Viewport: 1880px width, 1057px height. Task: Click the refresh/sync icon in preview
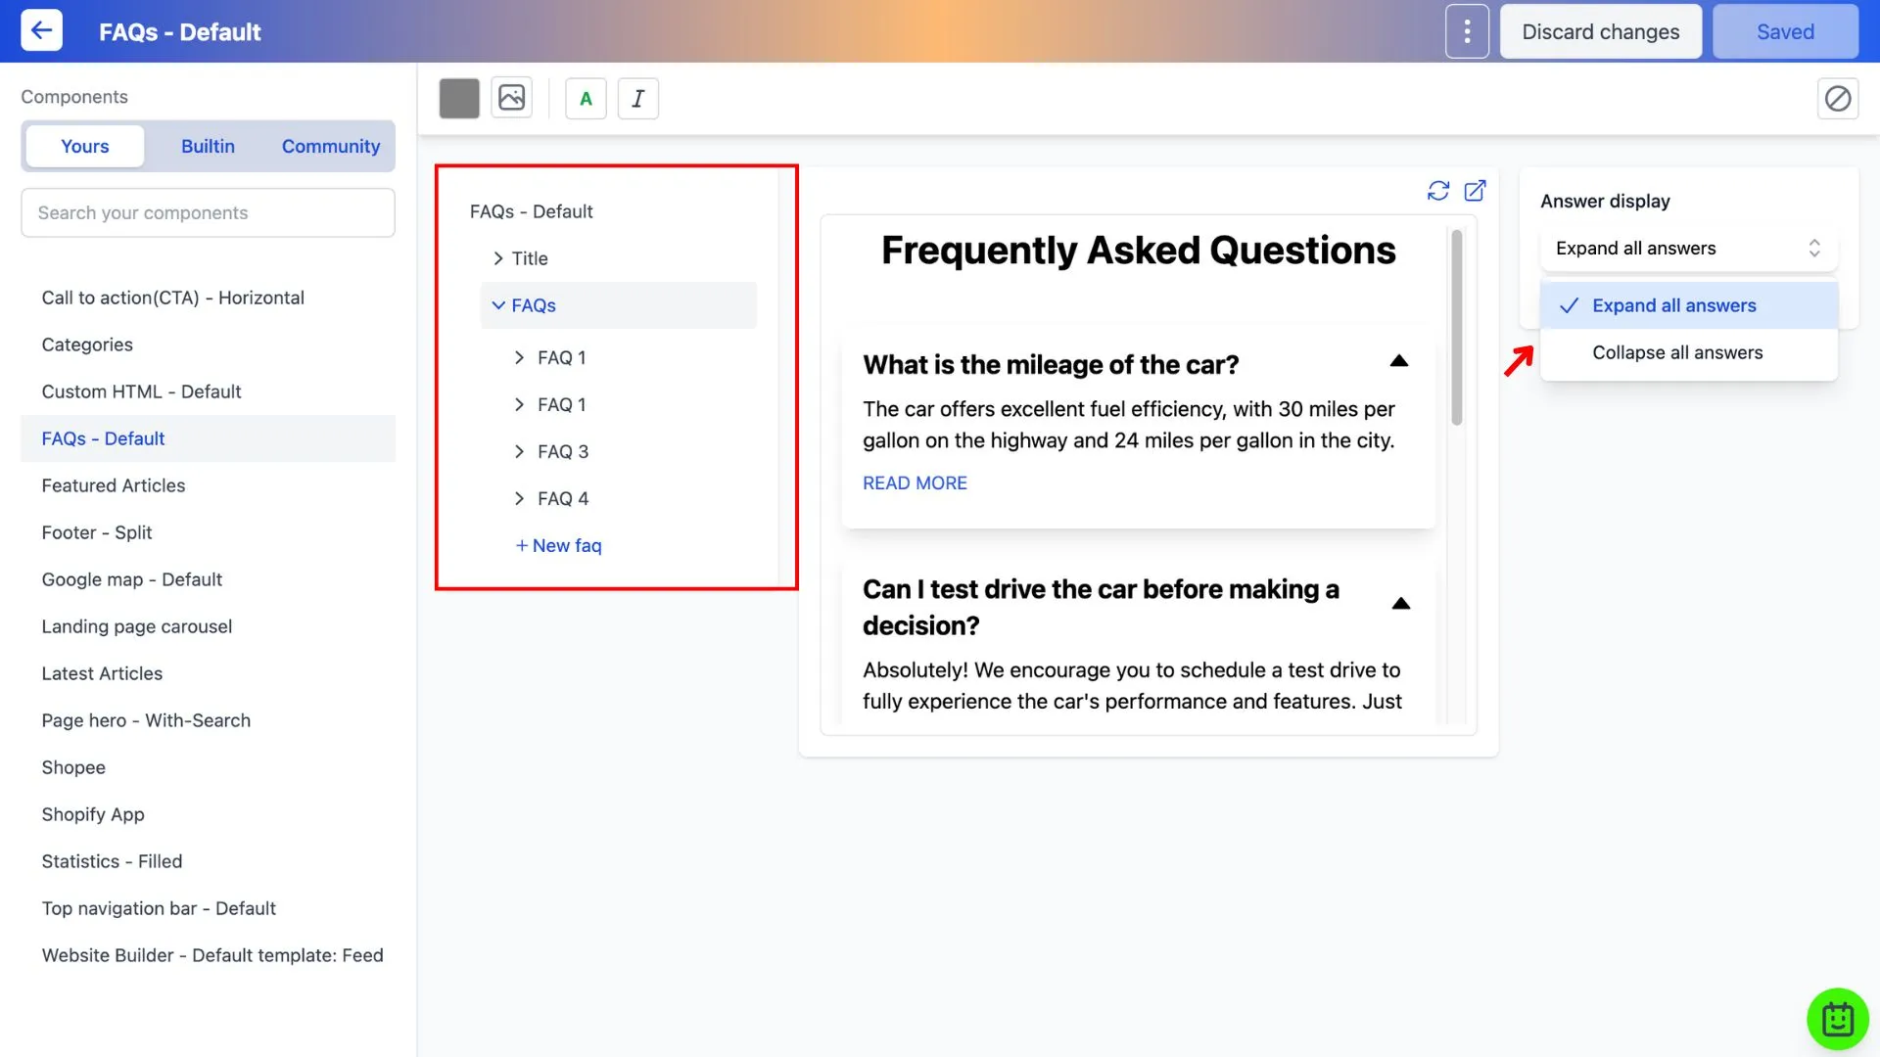coord(1437,190)
